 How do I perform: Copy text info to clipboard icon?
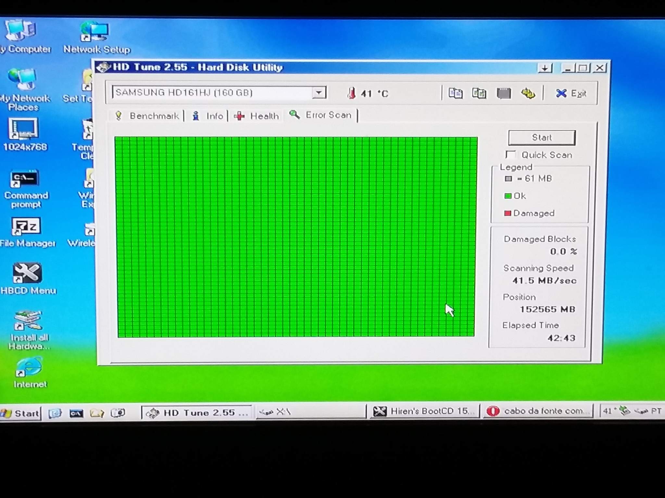pyautogui.click(x=455, y=93)
